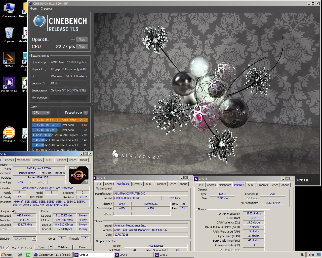Open the Tools dropdown arrow in CPU-Z
Viewport: 322px width, 258px height.
[51, 247]
